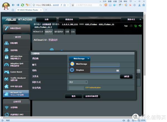Open Game Boost gamepad icon
Viewport: 167px width, 122px height.
7,72
